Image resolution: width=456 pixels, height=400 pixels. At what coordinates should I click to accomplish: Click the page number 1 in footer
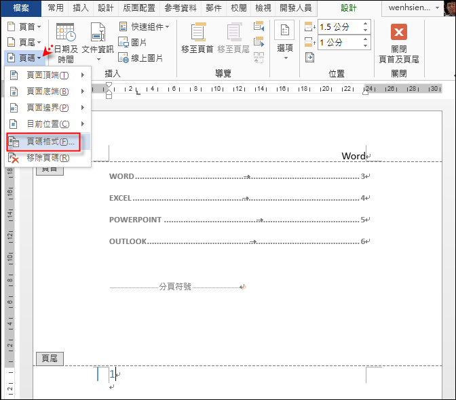tap(112, 374)
